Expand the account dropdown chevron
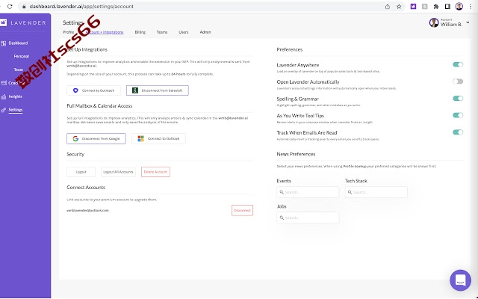 (468, 22)
